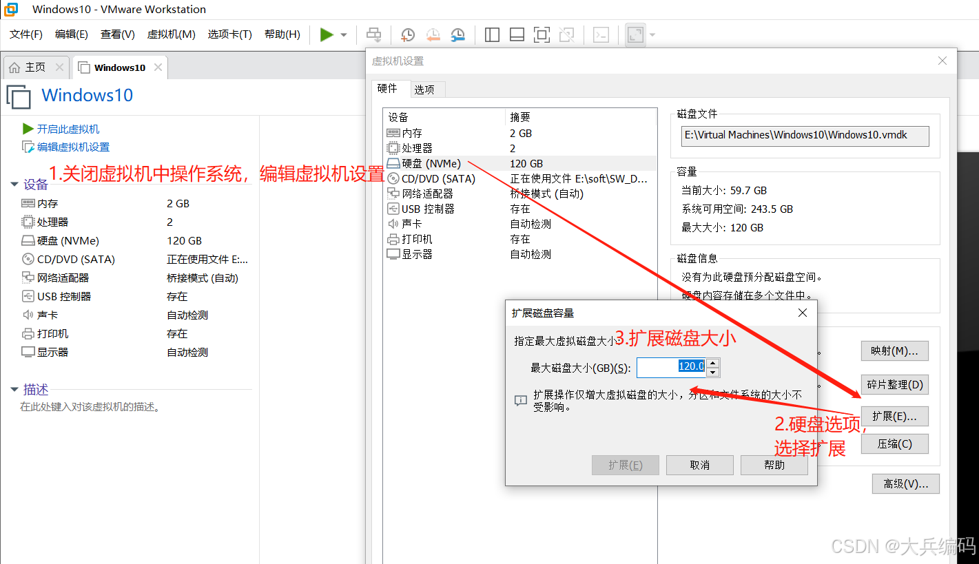The image size is (979, 564).
Task: Click the 扩展(E)... button in disk utilities
Action: click(894, 416)
